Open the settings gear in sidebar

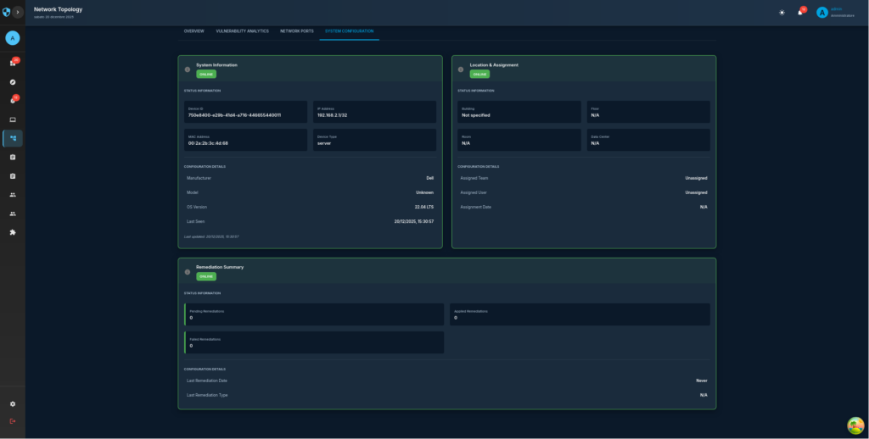click(13, 404)
